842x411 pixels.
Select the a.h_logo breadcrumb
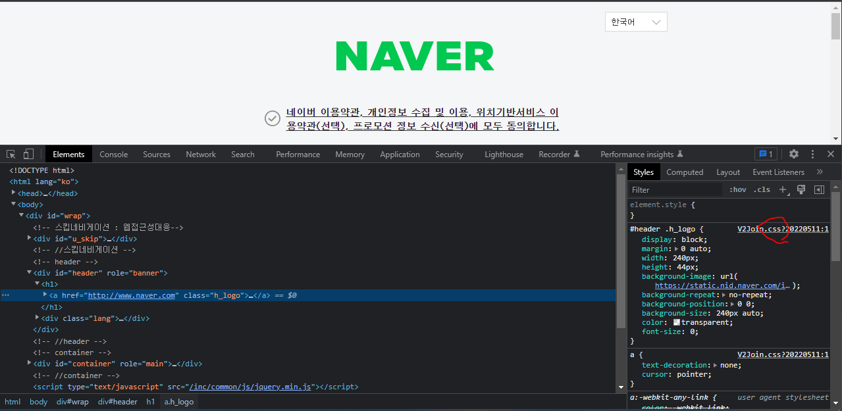[179, 401]
